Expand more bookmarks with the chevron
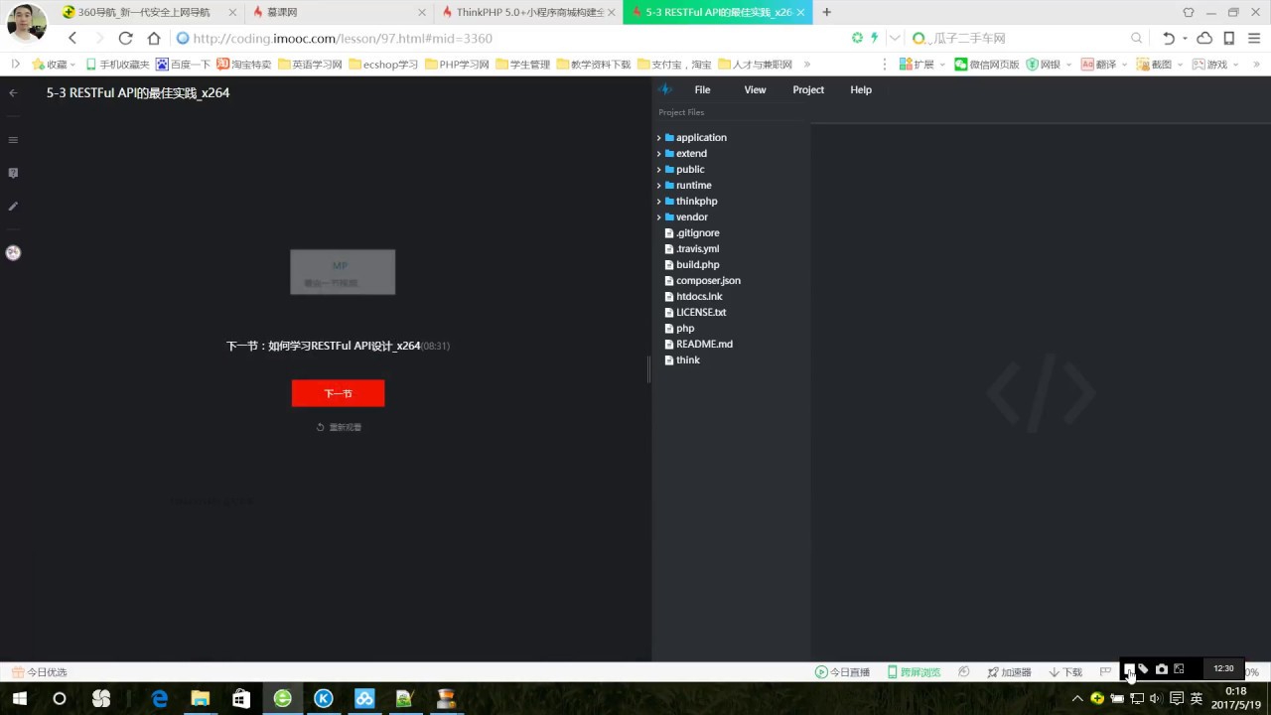This screenshot has width=1271, height=715. (807, 64)
